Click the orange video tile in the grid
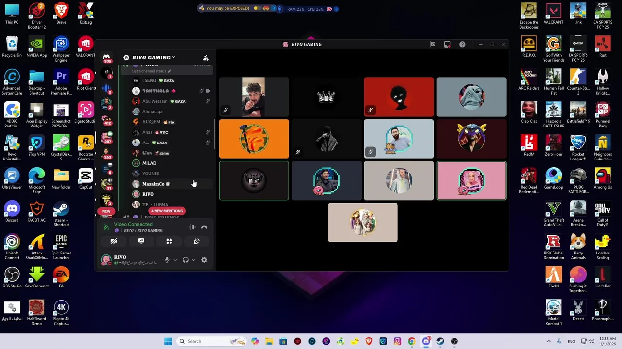Image resolution: width=622 pixels, height=349 pixels. click(254, 139)
